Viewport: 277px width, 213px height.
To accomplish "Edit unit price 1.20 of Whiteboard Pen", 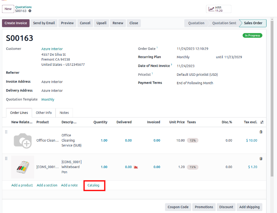I will [x=181, y=167].
